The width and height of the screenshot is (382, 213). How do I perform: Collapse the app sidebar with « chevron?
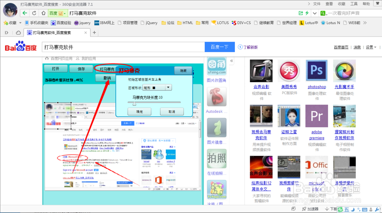(x=232, y=61)
